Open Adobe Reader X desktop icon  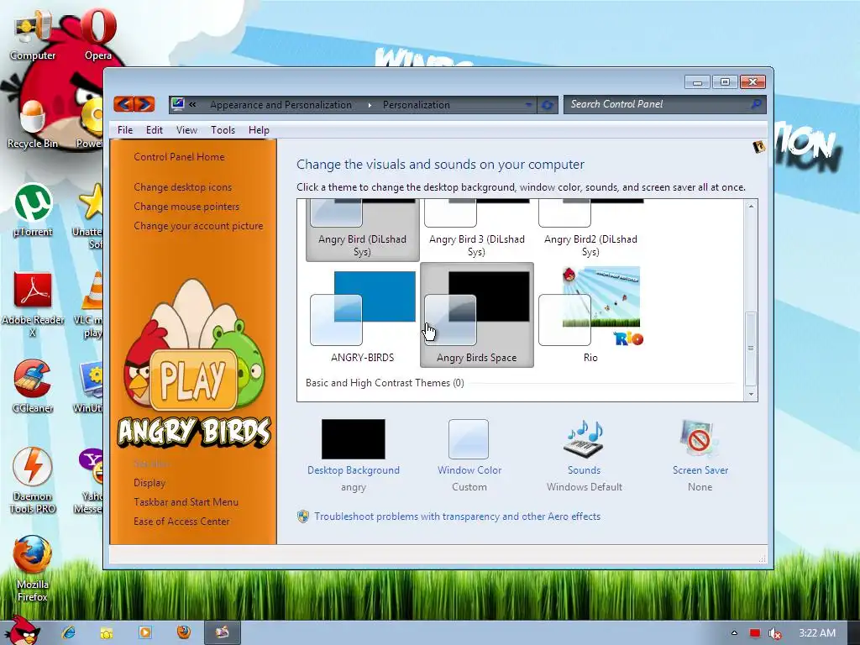pyautogui.click(x=33, y=304)
